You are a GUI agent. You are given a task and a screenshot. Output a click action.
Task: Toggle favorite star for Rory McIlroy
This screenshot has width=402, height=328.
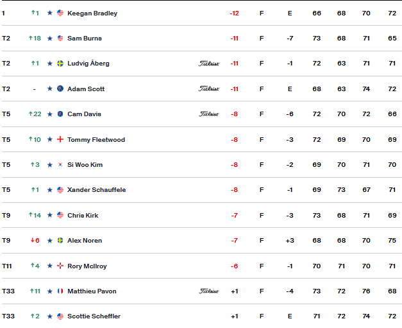(50, 266)
